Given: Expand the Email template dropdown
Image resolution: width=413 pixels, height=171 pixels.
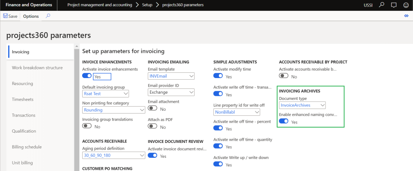Looking at the screenshot, I should [191, 76].
